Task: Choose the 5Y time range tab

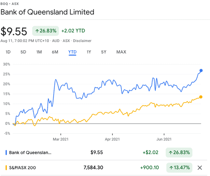Action: [104, 52]
